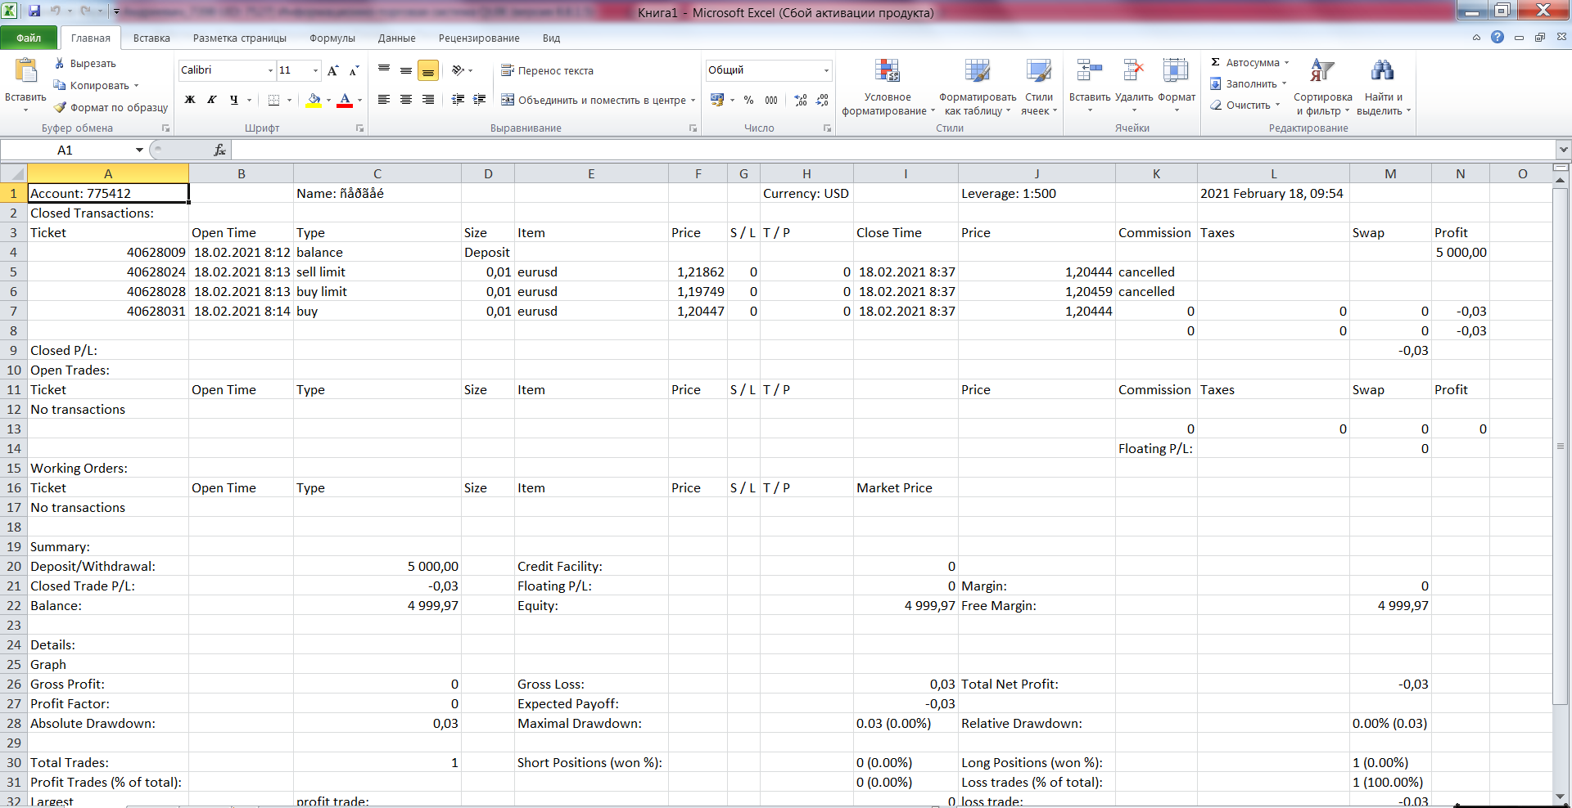Select column header E

(x=591, y=173)
